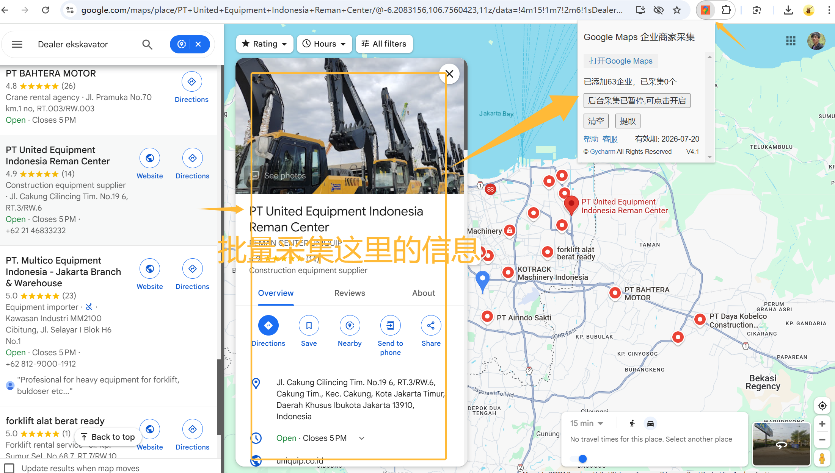
Task: Click the my location button on map
Action: 822,406
